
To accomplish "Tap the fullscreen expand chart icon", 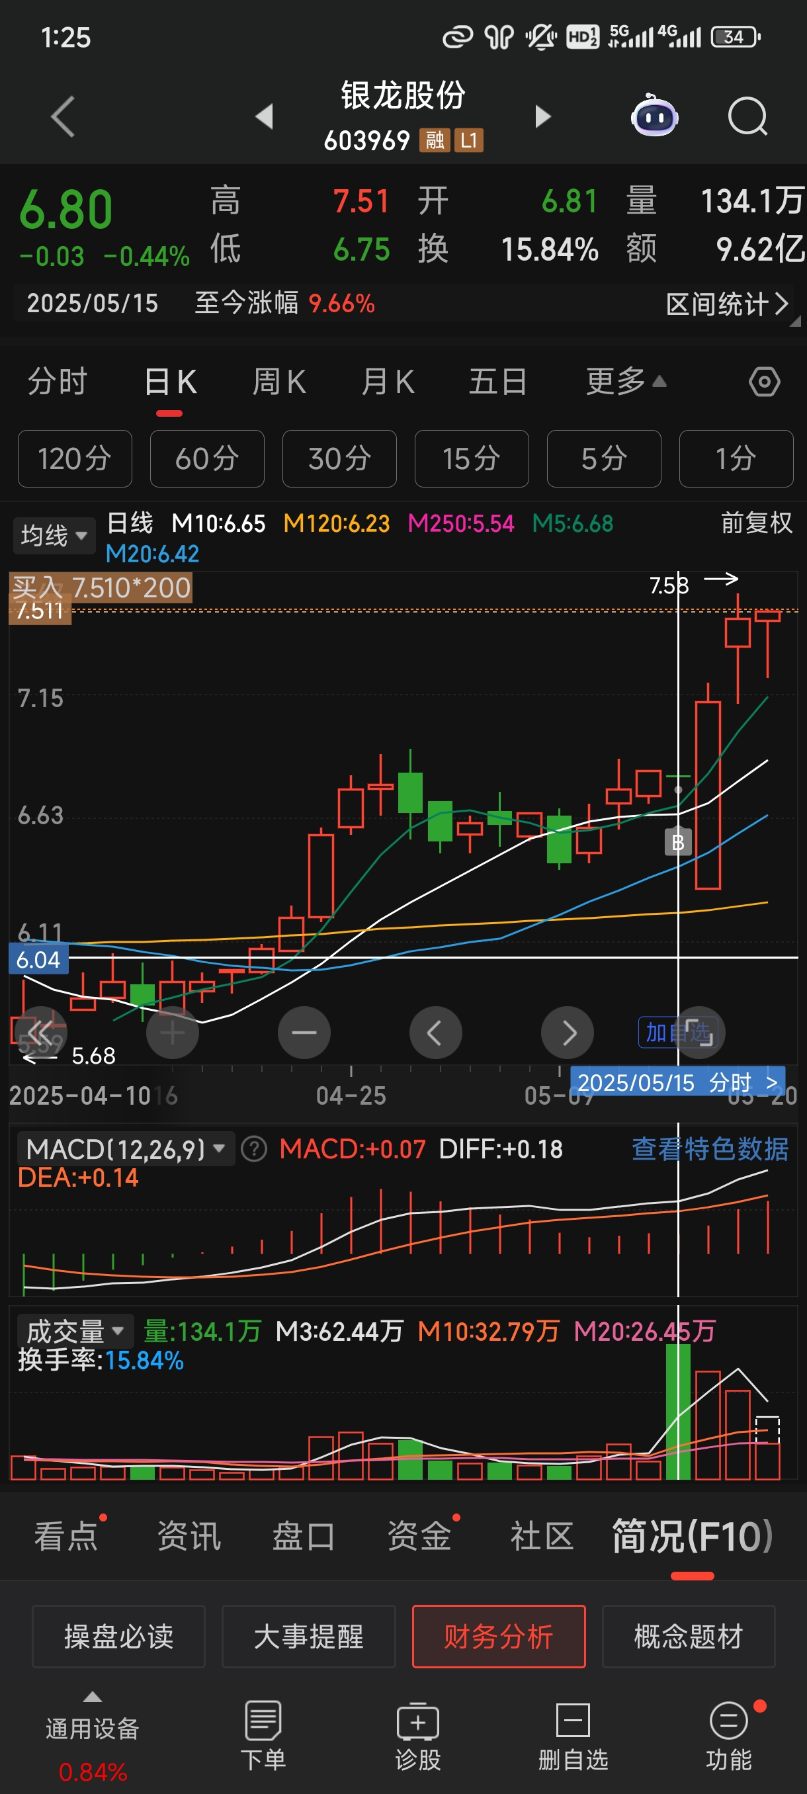I will [699, 1033].
